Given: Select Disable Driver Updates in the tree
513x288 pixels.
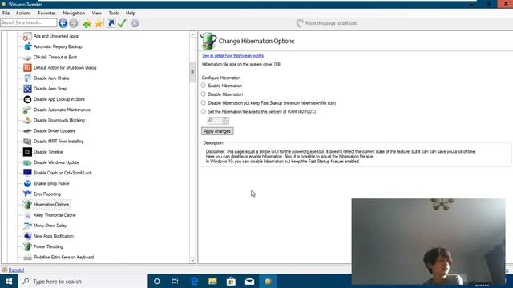Looking at the screenshot, I should pos(55,131).
